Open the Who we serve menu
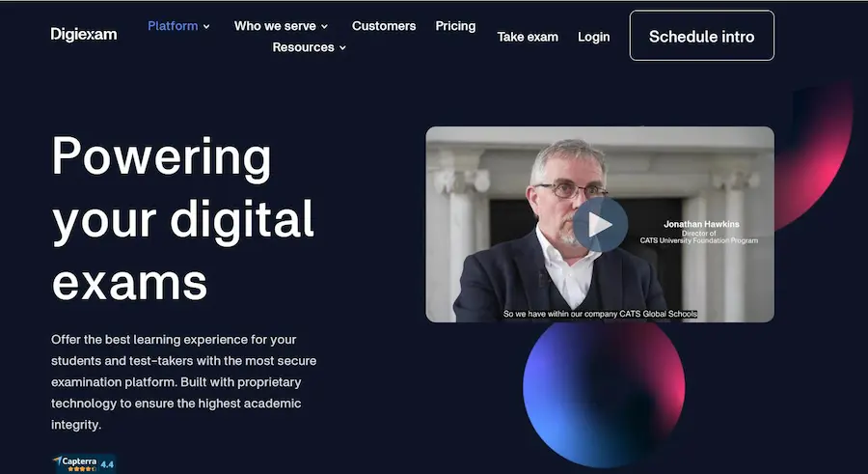 pyautogui.click(x=275, y=26)
